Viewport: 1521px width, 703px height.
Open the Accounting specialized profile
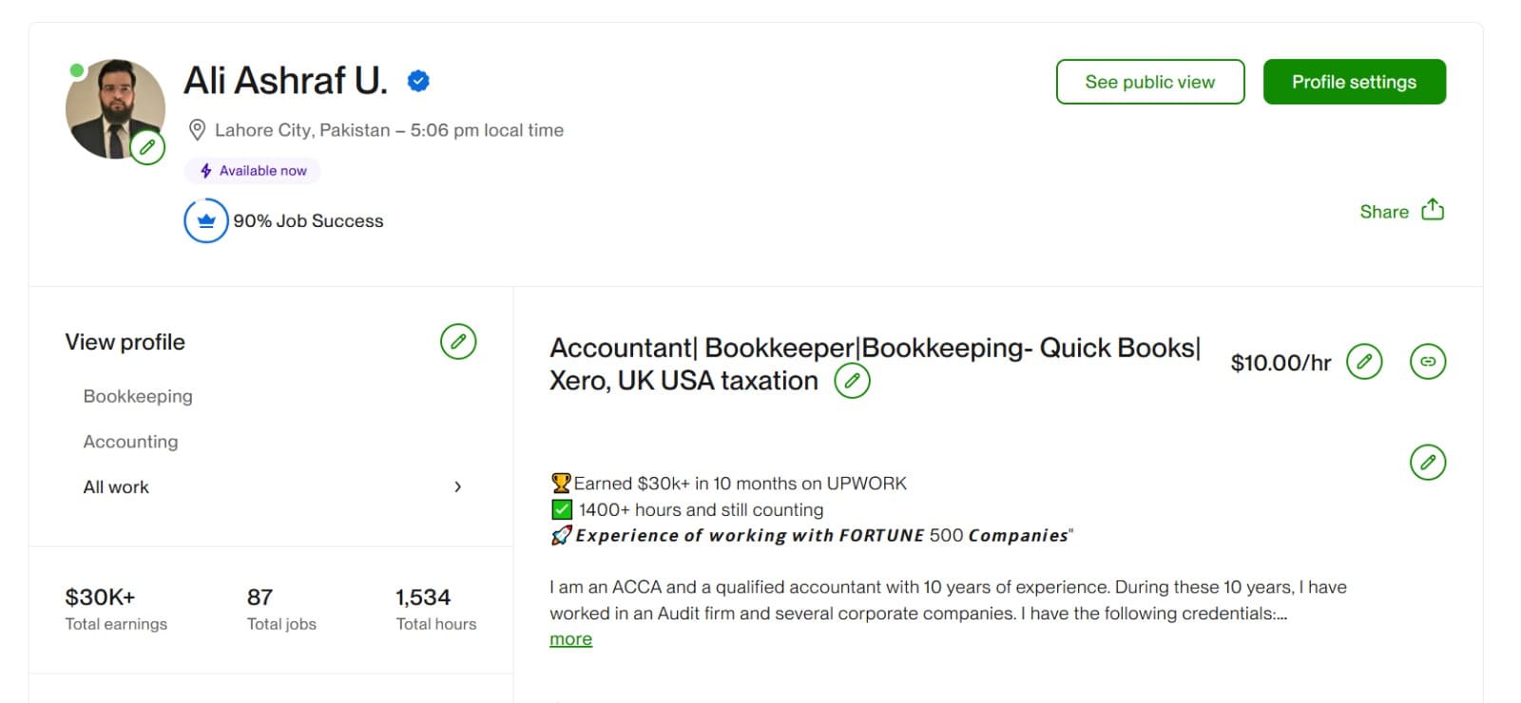click(130, 441)
